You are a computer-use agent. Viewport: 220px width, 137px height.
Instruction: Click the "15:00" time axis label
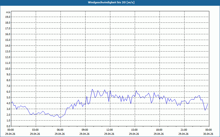coord(135,130)
